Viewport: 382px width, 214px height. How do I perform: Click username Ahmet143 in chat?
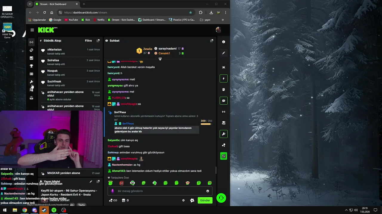click(x=118, y=171)
